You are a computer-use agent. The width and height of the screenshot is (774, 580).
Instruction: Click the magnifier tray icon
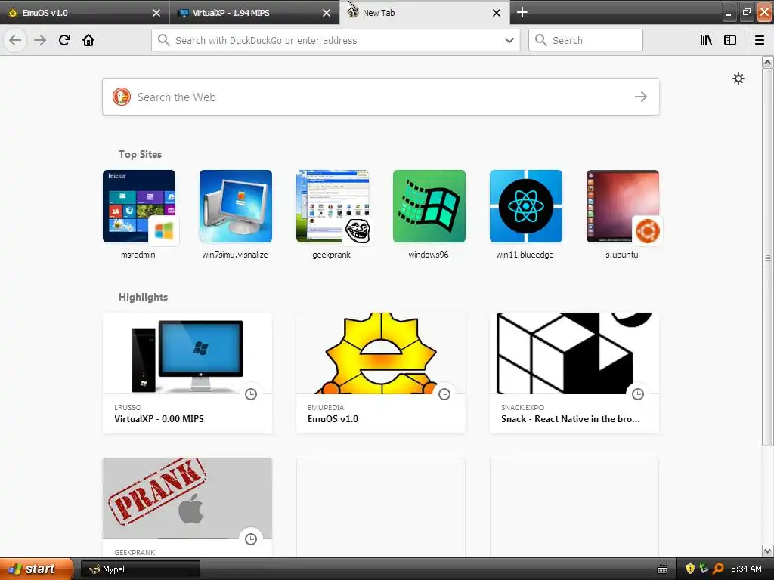pyautogui.click(x=718, y=569)
